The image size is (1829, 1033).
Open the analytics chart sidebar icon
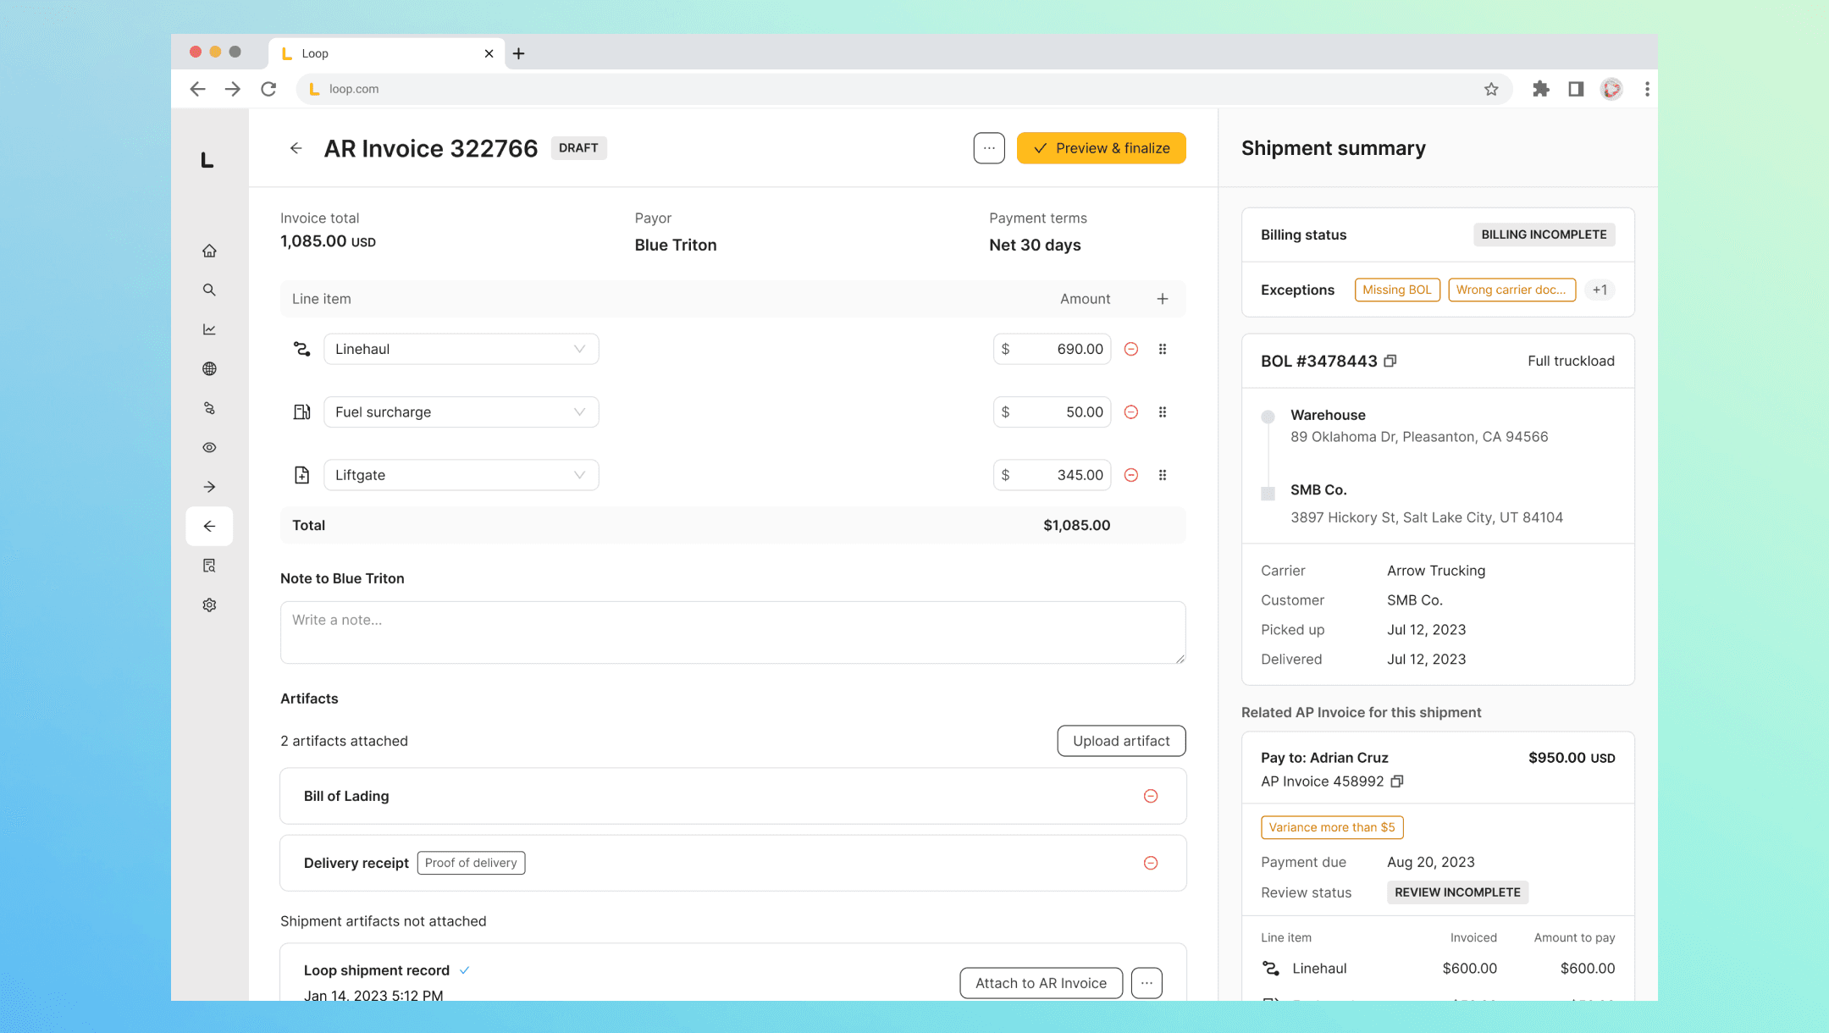click(x=209, y=329)
